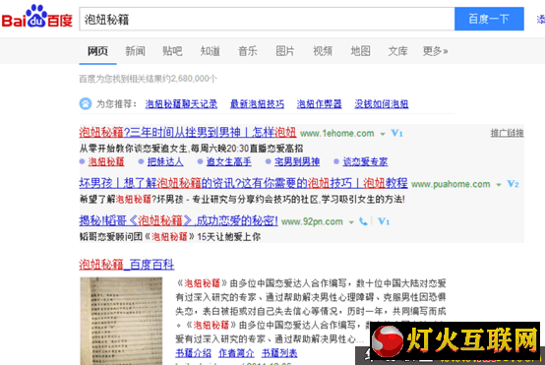
Task: Open result 泡妞秘籍?三年时间从挫男到男神
Action: click(188, 133)
